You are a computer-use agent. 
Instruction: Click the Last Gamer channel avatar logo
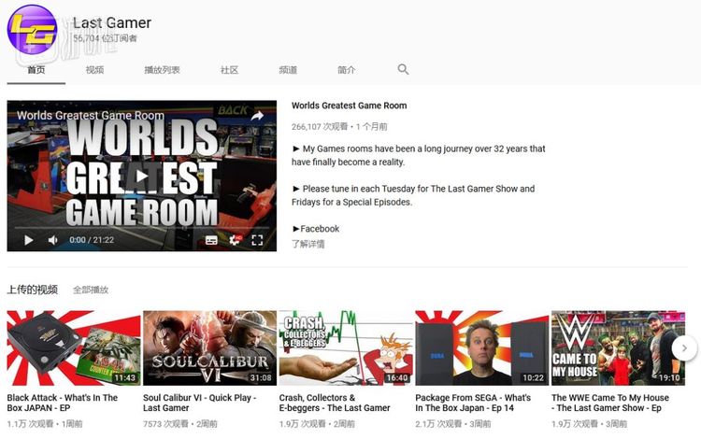[33, 29]
